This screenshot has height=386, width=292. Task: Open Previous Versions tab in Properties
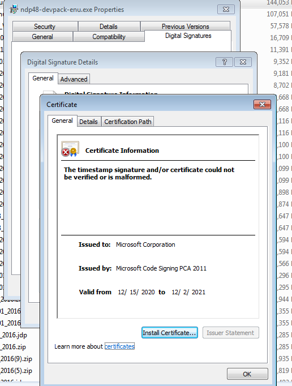pyautogui.click(x=186, y=27)
